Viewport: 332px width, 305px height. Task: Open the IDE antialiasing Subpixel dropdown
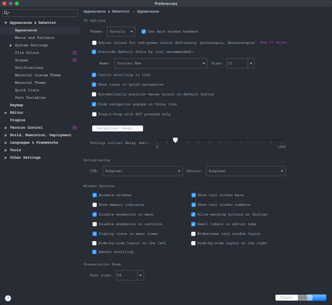point(142,171)
